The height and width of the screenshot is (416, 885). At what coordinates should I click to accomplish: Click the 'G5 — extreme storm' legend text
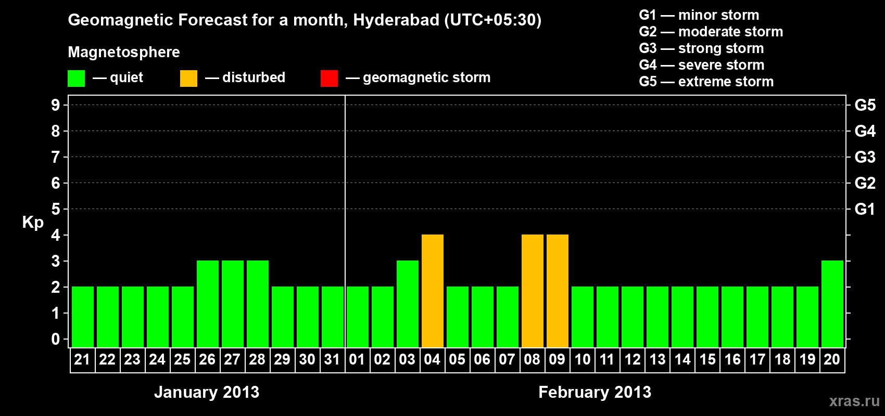pyautogui.click(x=706, y=82)
